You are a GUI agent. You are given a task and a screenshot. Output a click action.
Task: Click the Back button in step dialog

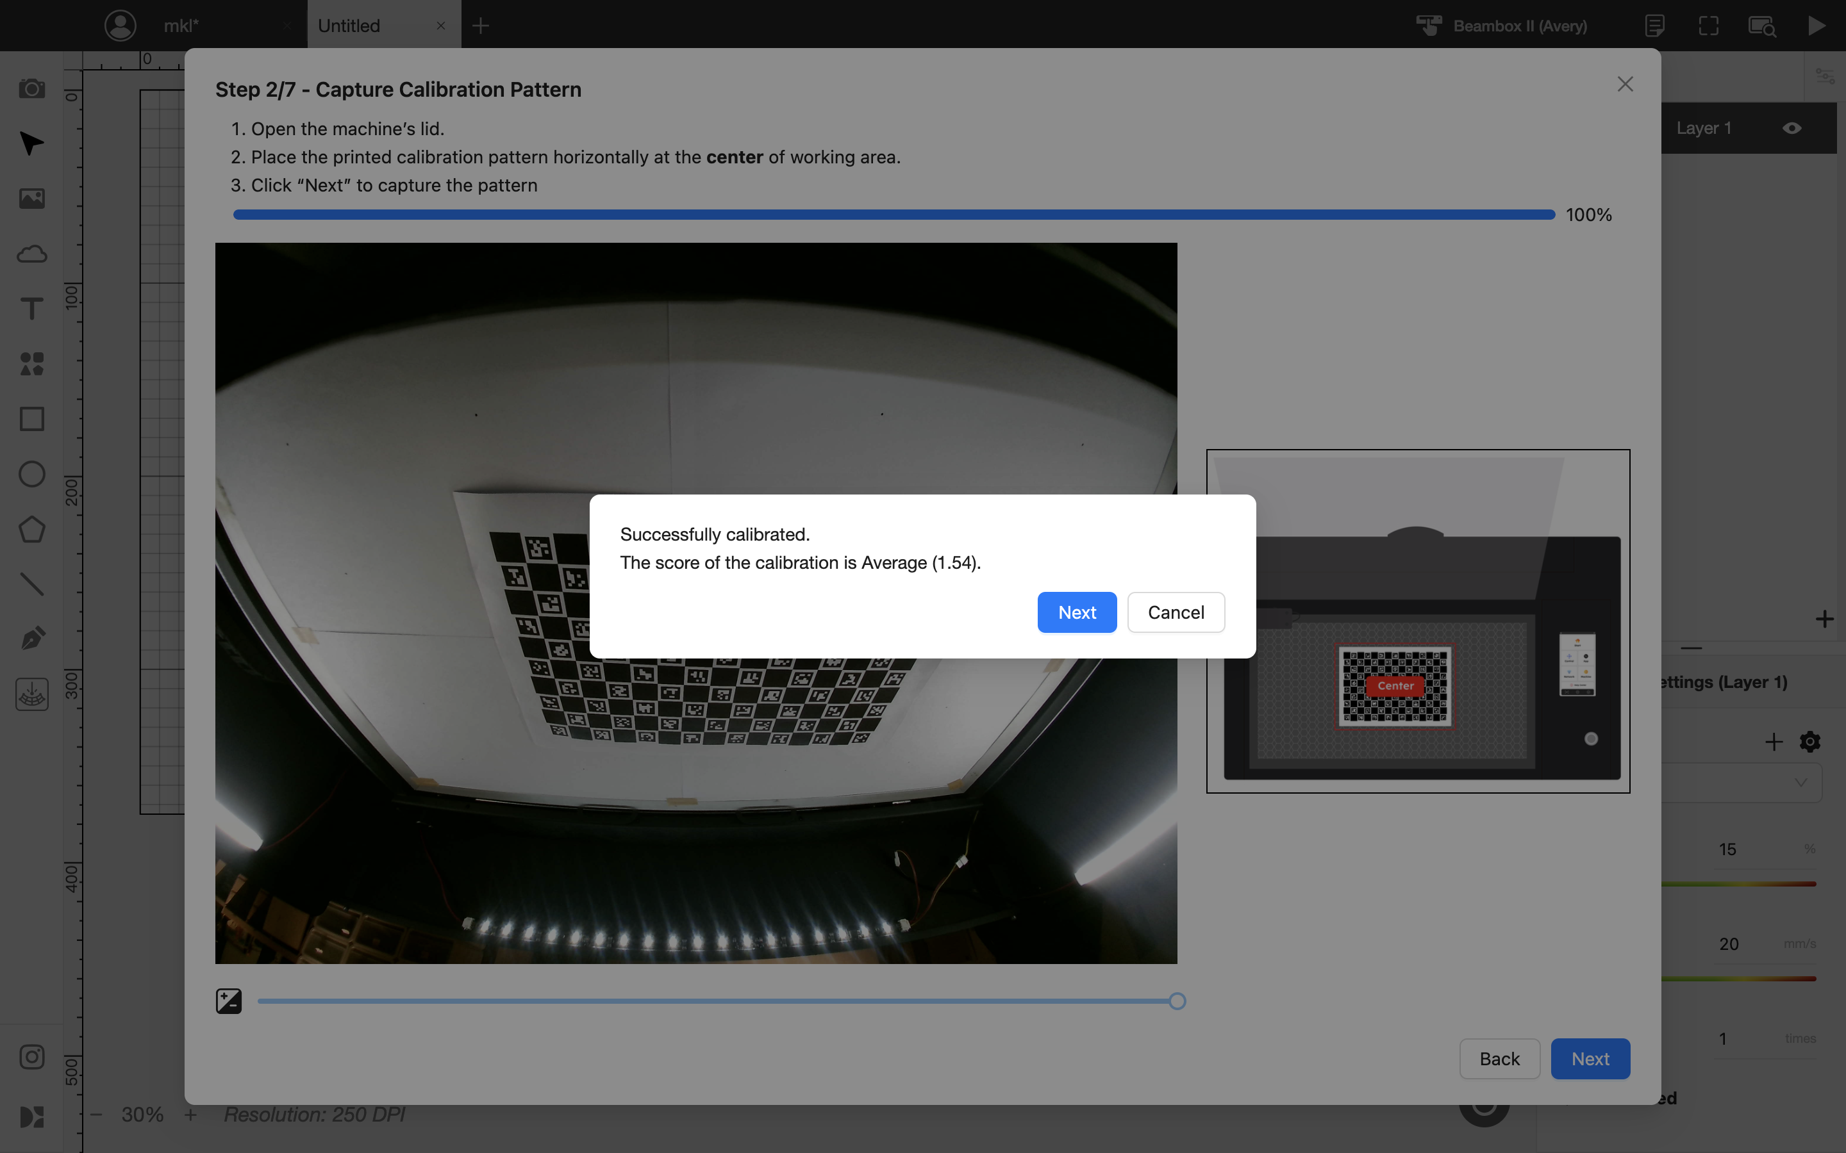click(1499, 1058)
